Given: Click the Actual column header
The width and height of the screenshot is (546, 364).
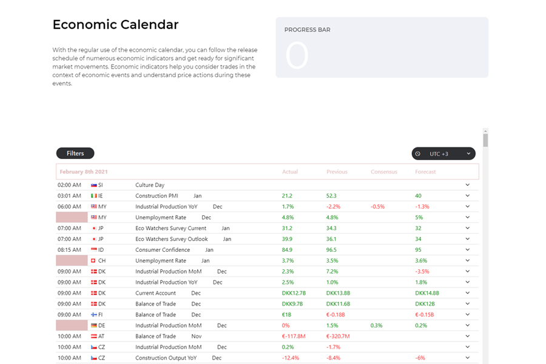Looking at the screenshot, I should point(290,172).
